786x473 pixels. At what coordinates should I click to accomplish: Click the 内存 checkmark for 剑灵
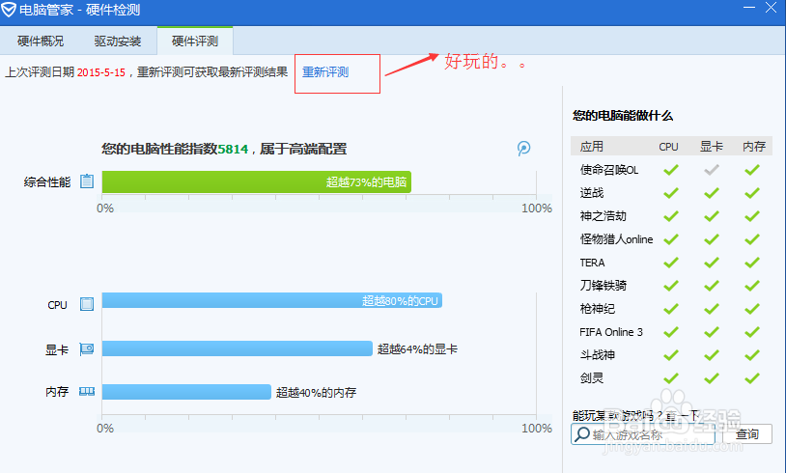pyautogui.click(x=752, y=377)
